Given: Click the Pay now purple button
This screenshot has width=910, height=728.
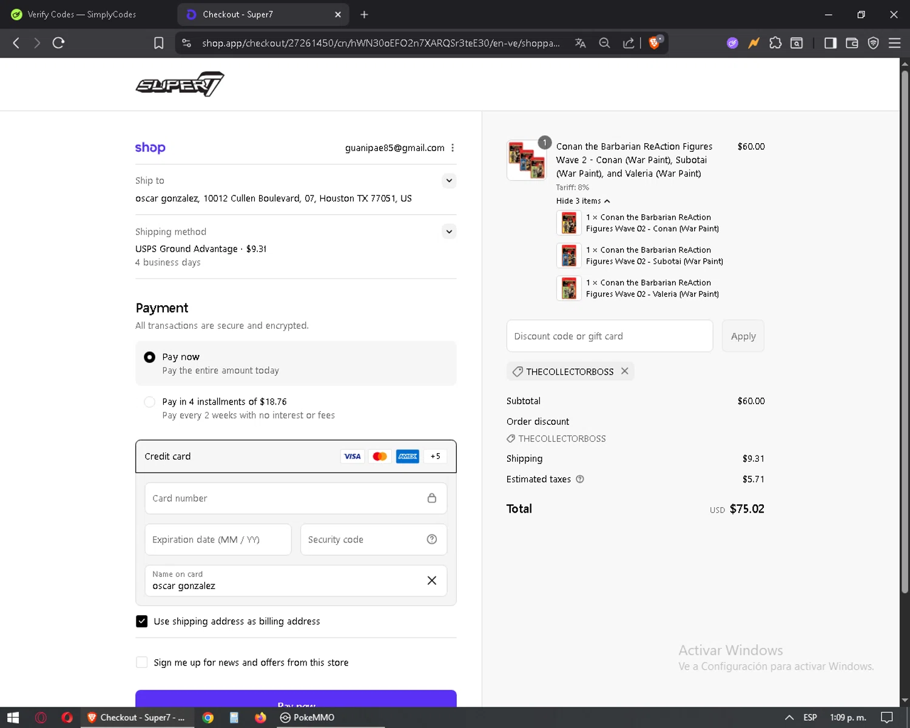Looking at the screenshot, I should pyautogui.click(x=296, y=699).
